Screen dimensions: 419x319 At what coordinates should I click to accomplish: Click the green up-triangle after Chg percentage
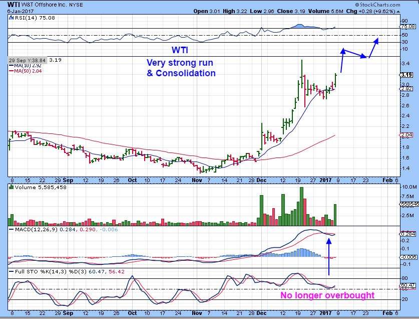(x=398, y=12)
